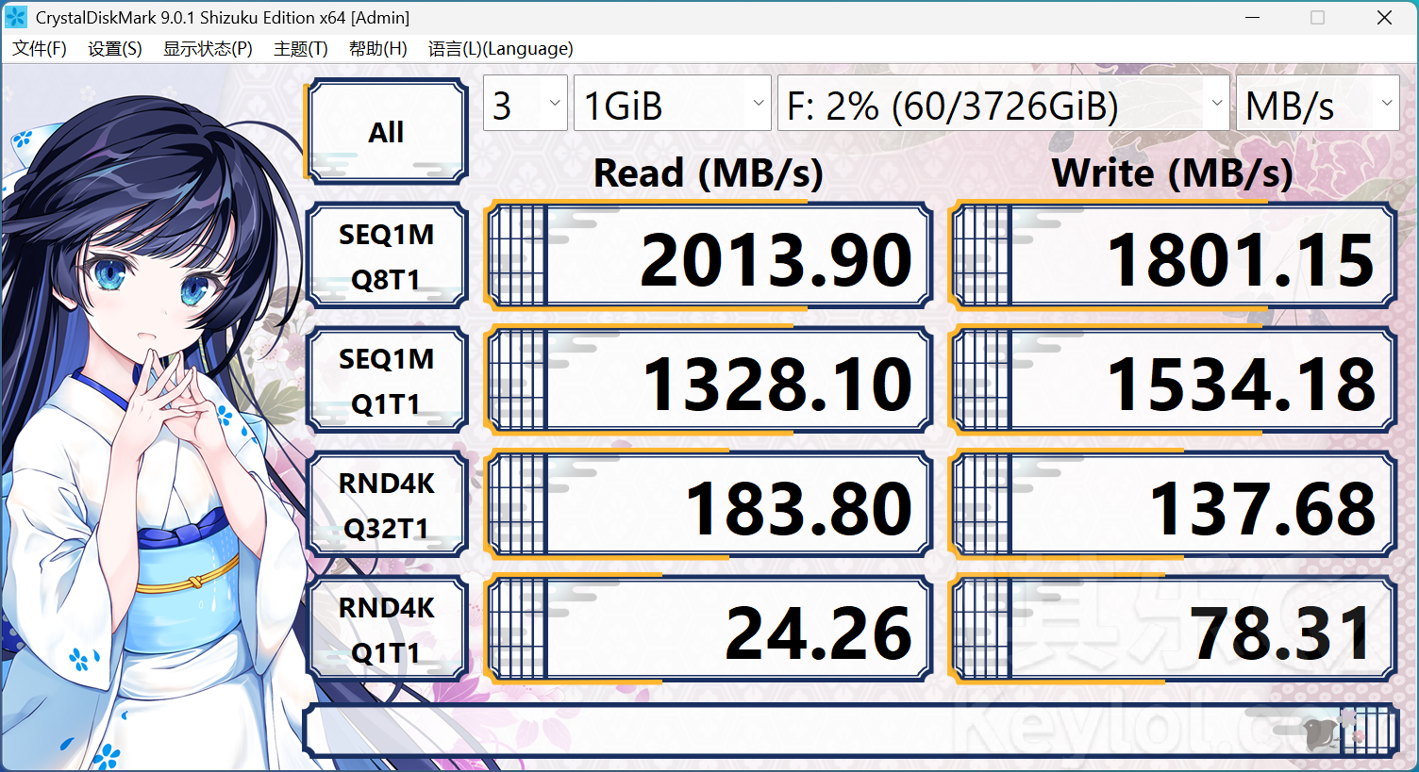1419x772 pixels.
Task: Open the 主题(T) menu
Action: [301, 49]
